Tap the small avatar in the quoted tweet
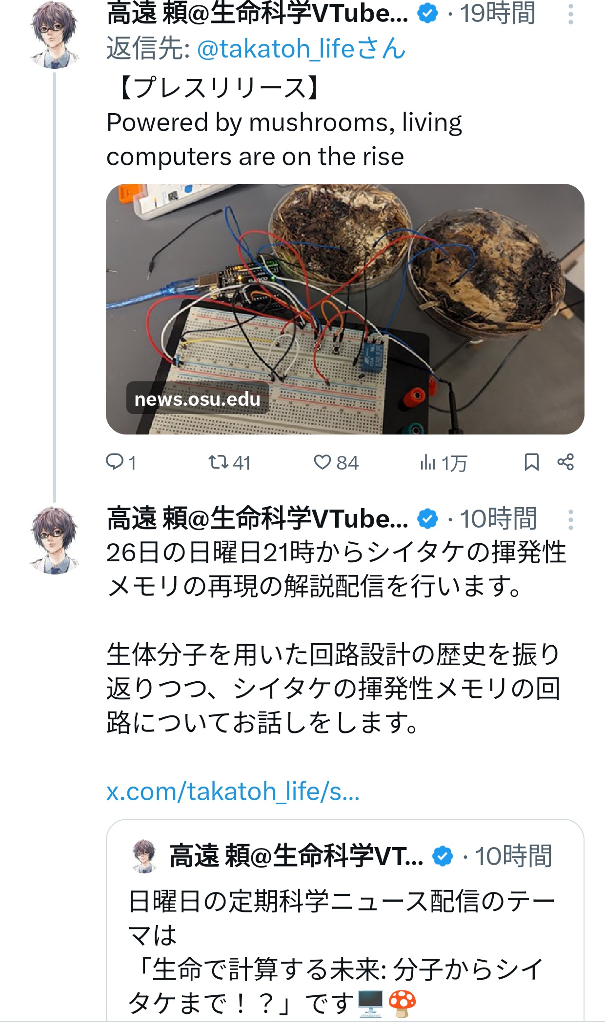Image resolution: width=605 pixels, height=1027 pixels. pyautogui.click(x=144, y=856)
